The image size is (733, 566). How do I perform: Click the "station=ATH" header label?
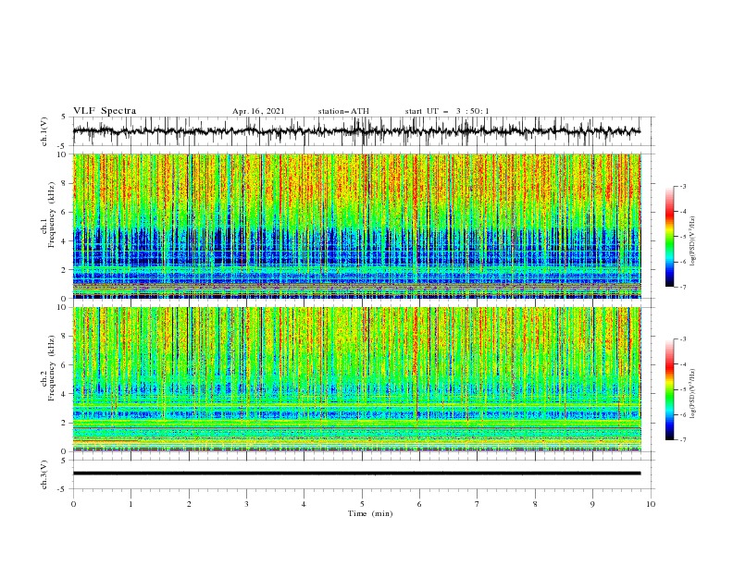[343, 111]
